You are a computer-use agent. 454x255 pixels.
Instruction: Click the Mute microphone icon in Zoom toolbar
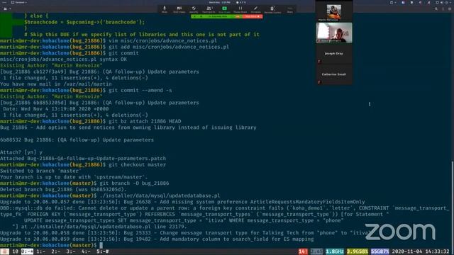(x=165, y=9)
